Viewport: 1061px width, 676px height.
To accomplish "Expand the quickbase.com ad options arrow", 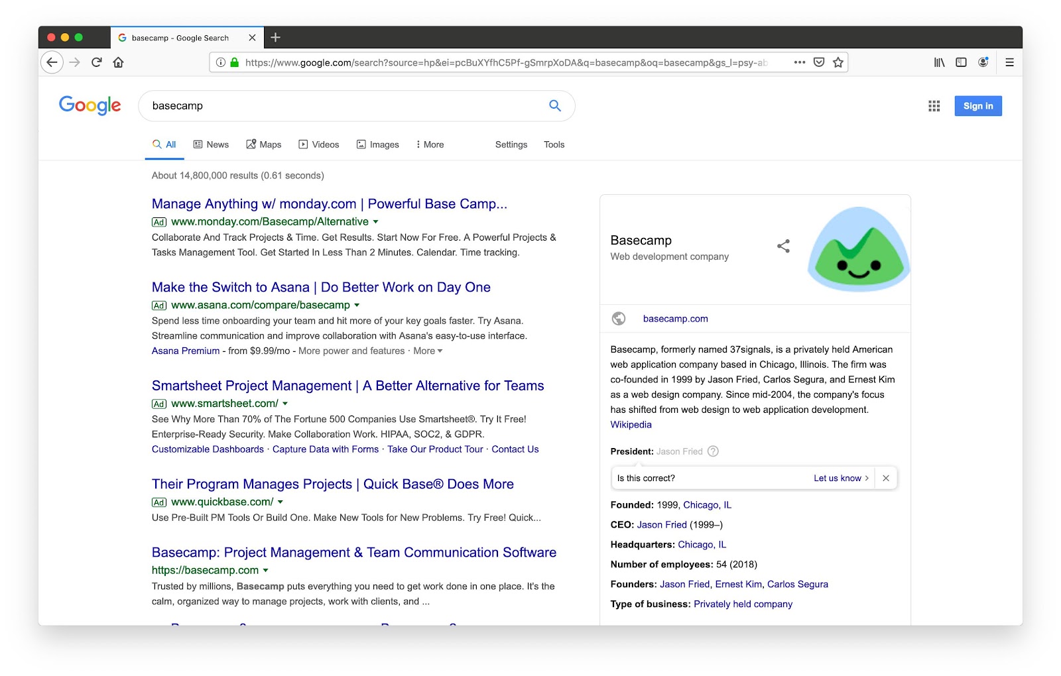I will coord(281,502).
